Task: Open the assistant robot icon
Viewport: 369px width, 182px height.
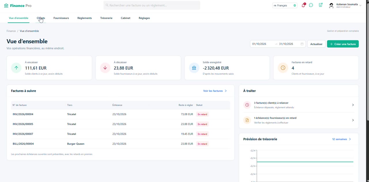Action: (x=320, y=5)
